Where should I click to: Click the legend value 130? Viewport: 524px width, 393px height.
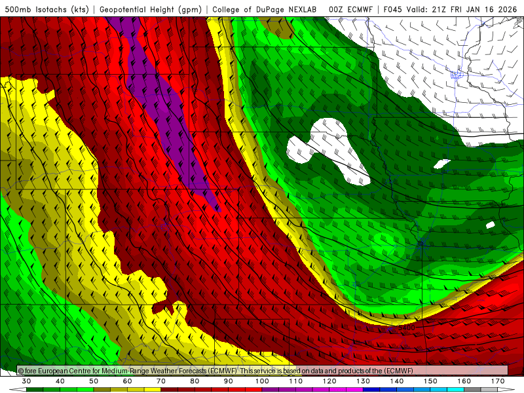coord(364,381)
